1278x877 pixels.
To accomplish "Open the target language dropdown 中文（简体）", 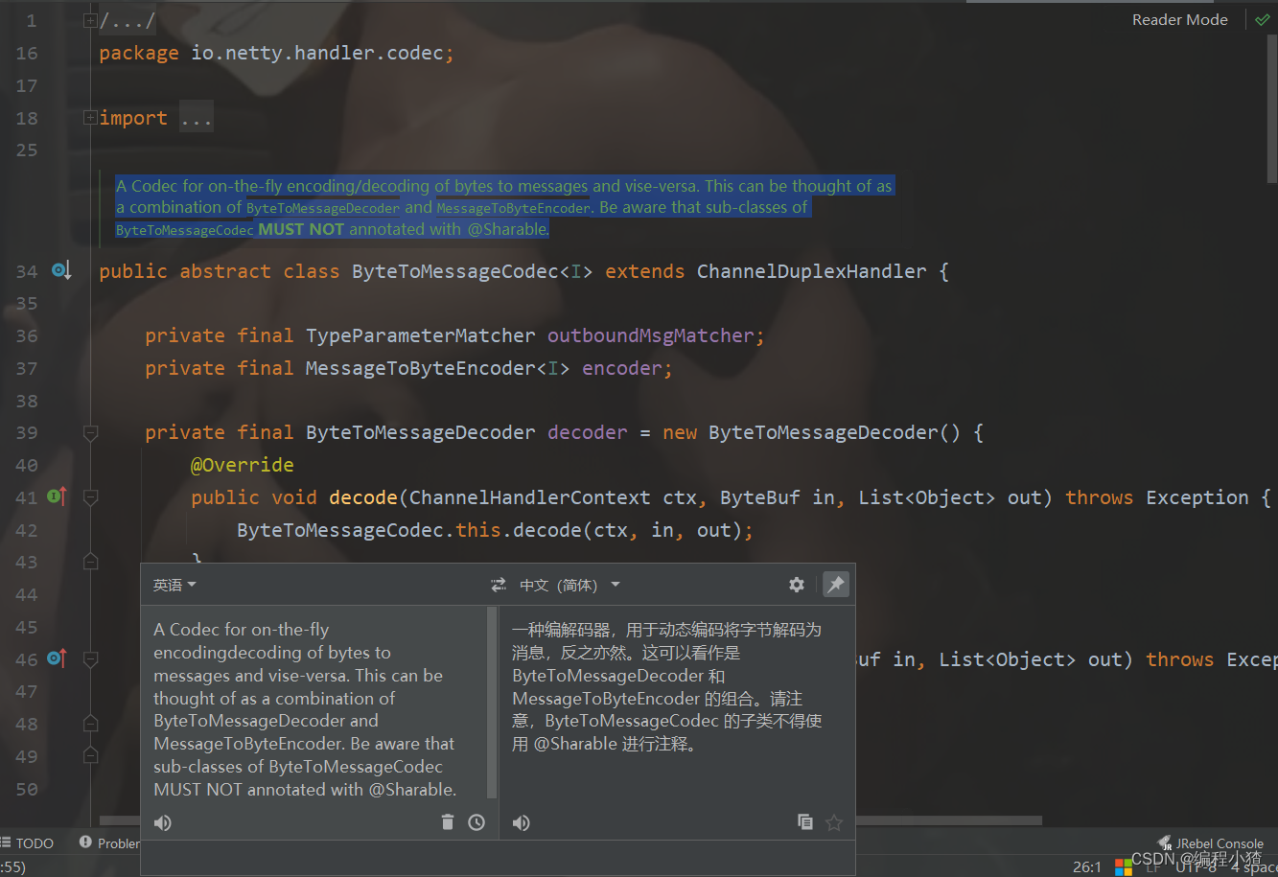I will click(x=569, y=585).
